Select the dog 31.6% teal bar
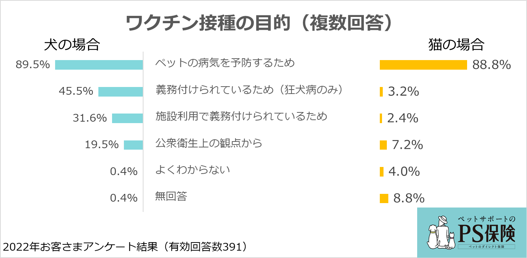 tap(127, 118)
